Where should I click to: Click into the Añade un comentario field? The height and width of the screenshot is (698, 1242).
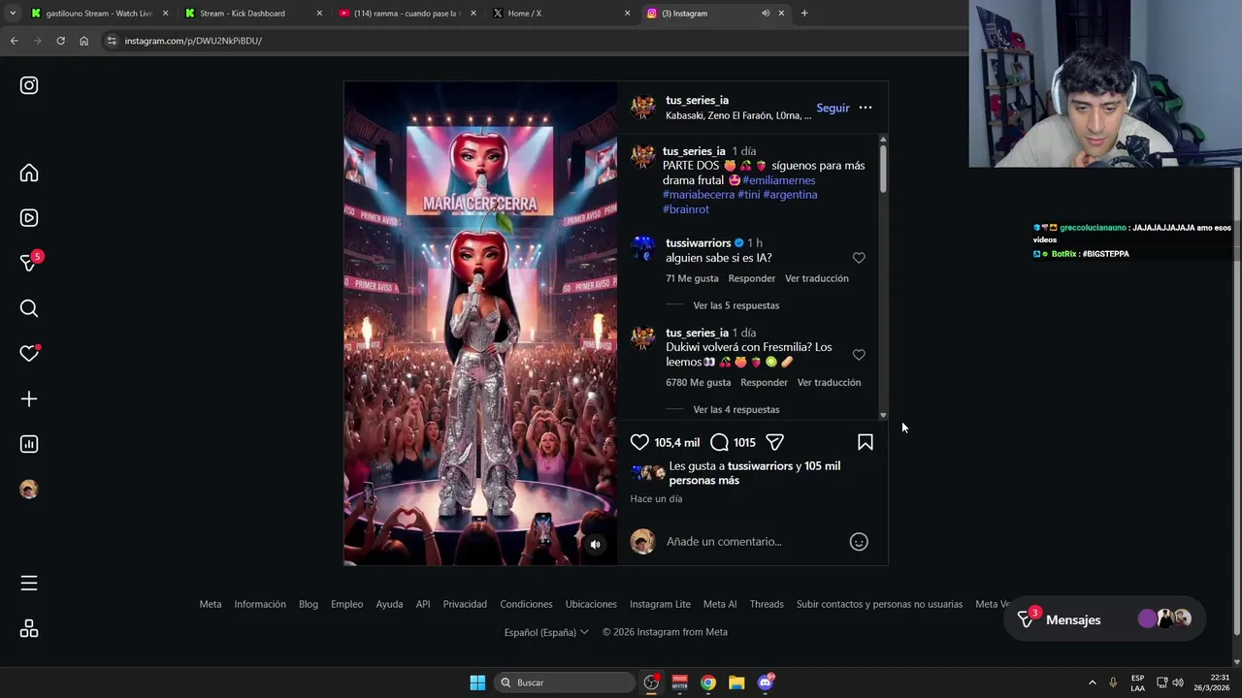click(x=752, y=542)
